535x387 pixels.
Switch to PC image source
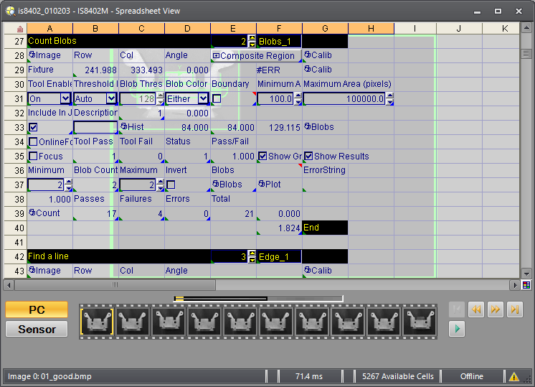coord(37,309)
